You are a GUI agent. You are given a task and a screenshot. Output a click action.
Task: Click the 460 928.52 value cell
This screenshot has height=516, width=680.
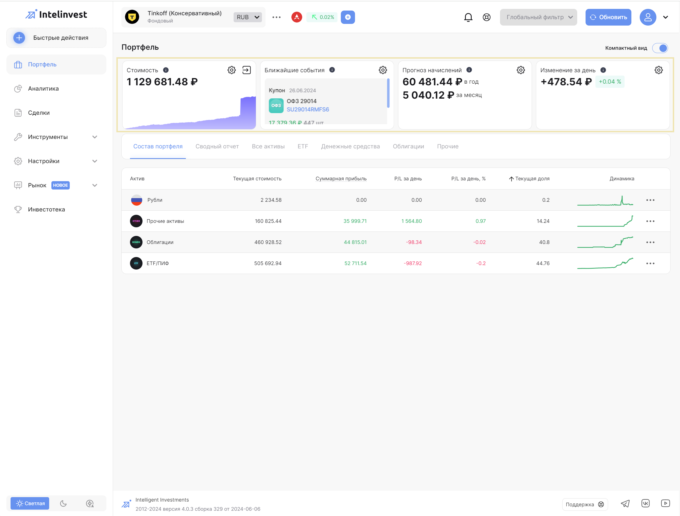pos(268,242)
